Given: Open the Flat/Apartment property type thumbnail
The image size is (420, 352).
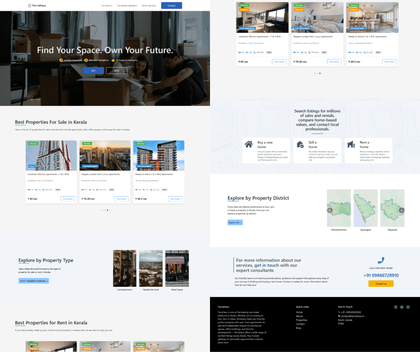Looking at the screenshot, I should (x=125, y=268).
